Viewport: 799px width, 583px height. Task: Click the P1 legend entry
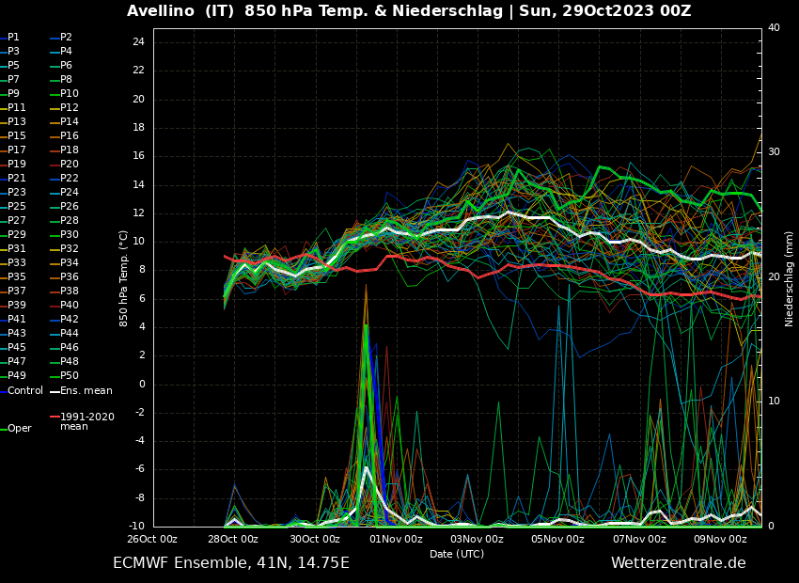13,38
